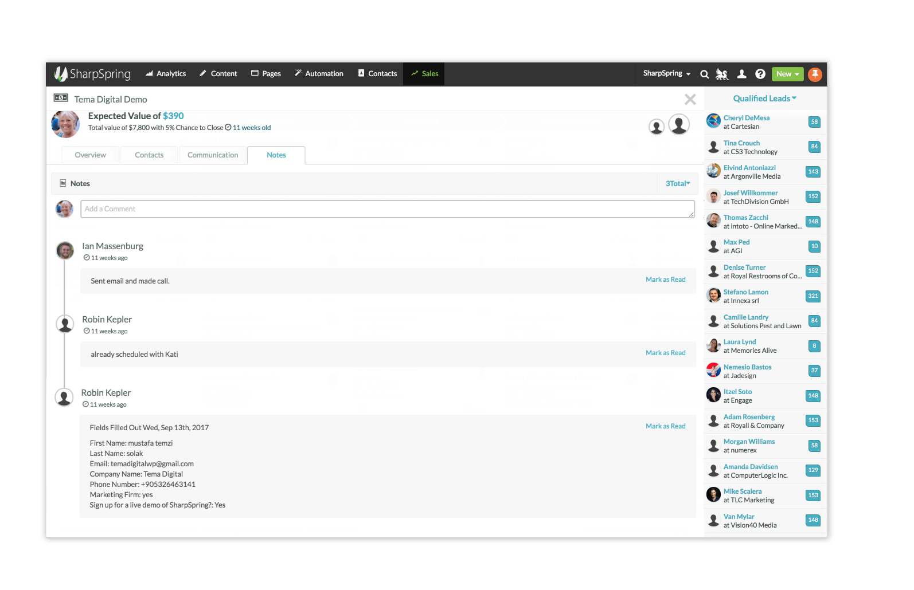Switch to the Communication tab

pos(213,155)
